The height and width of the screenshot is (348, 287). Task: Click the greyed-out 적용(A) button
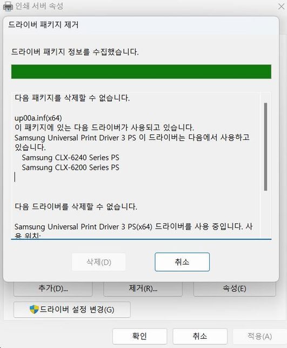[x=259, y=336]
